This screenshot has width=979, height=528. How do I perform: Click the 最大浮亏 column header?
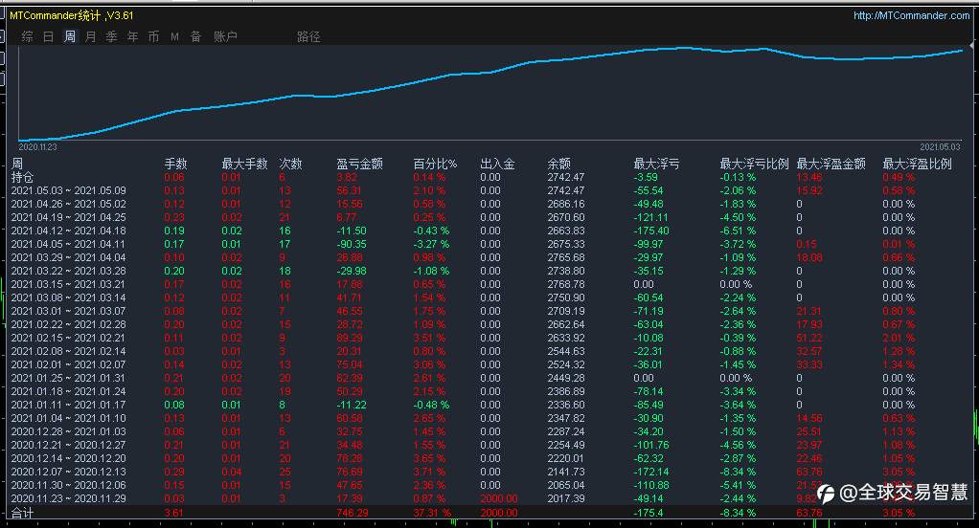[656, 164]
